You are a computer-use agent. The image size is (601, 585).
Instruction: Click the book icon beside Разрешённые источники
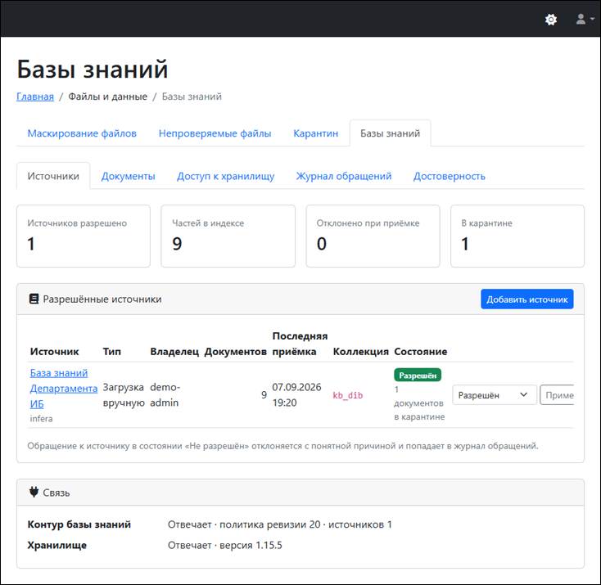[x=34, y=299]
